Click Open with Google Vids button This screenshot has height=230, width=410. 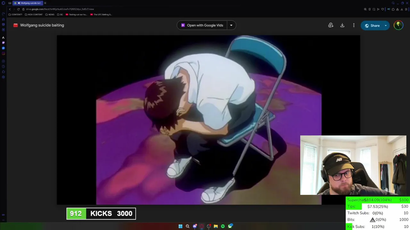pyautogui.click(x=202, y=25)
